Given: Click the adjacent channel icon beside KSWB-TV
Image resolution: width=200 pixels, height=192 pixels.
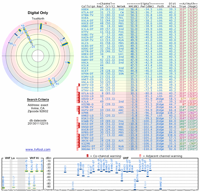Looking at the screenshot, I should tap(77, 121).
